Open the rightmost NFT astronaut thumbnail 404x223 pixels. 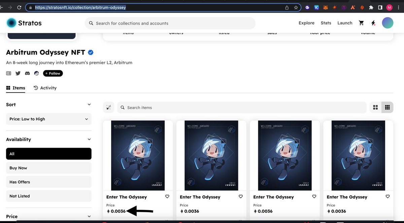click(x=358, y=155)
